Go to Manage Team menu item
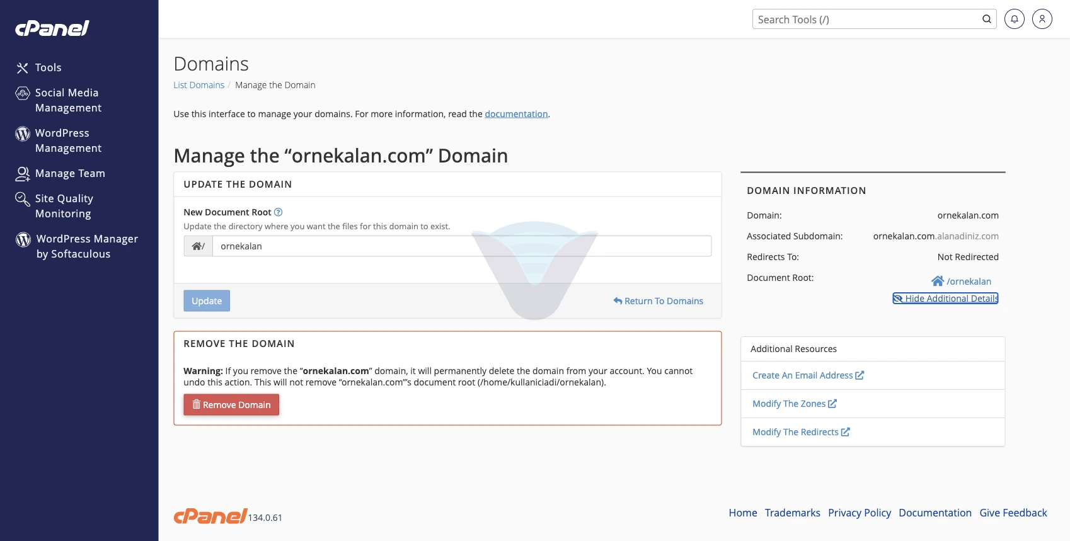This screenshot has height=541, width=1070. 70,173
